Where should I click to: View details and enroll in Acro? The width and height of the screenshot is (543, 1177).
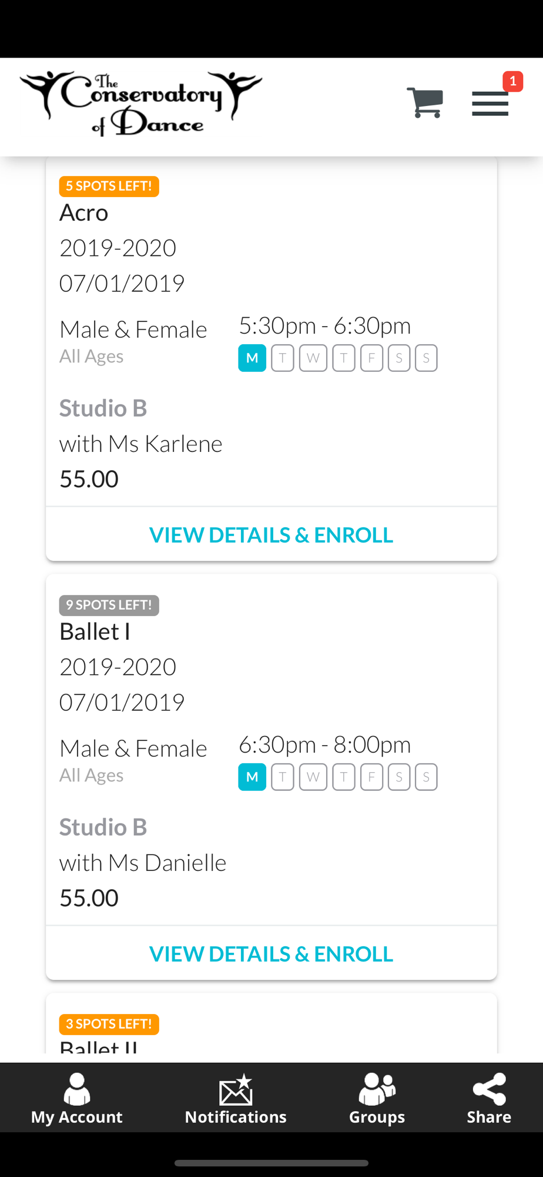click(271, 534)
